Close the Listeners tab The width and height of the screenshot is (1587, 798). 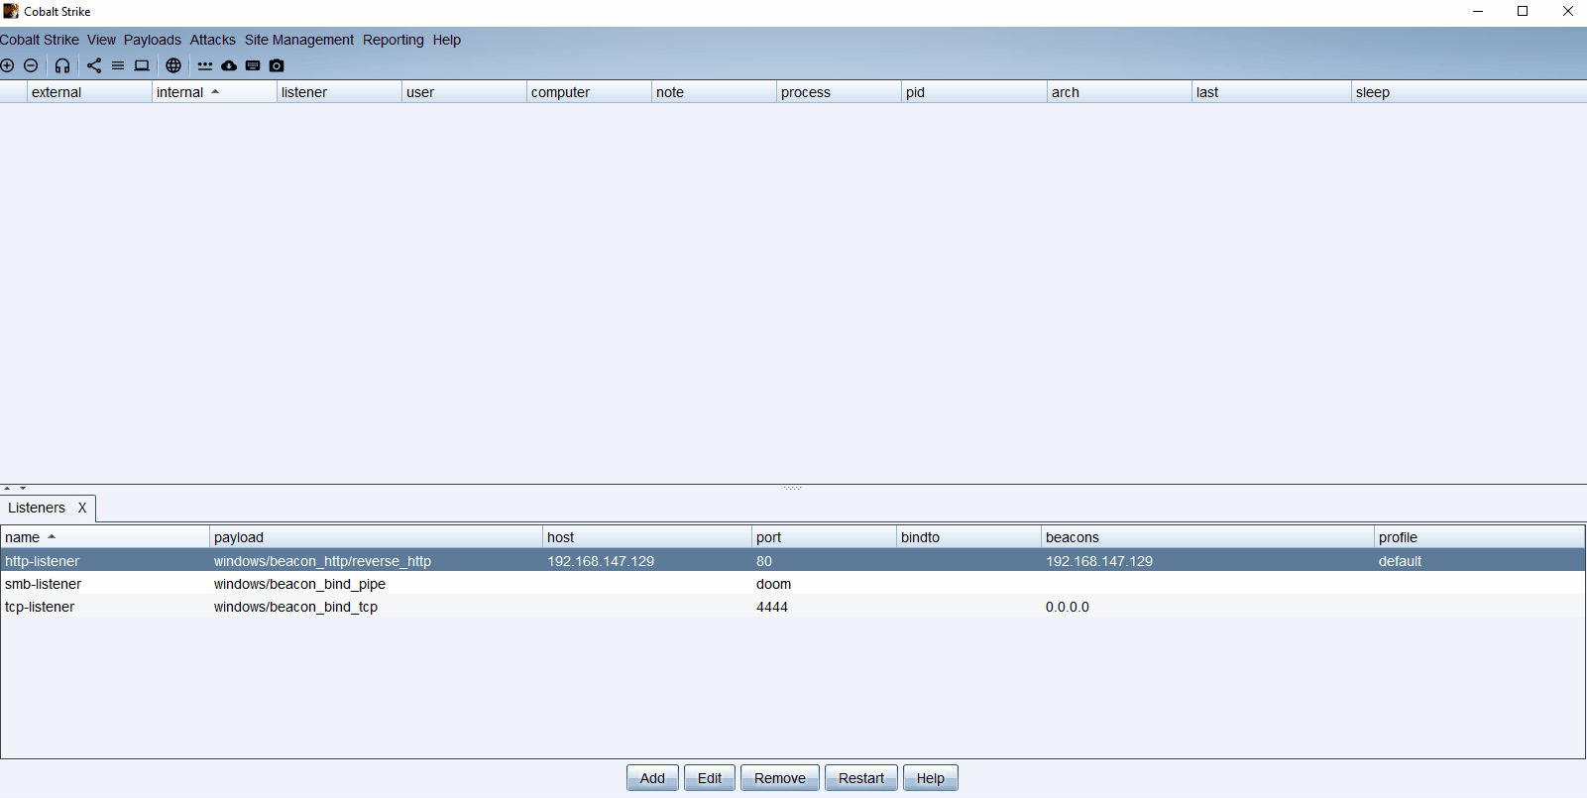[x=82, y=508]
